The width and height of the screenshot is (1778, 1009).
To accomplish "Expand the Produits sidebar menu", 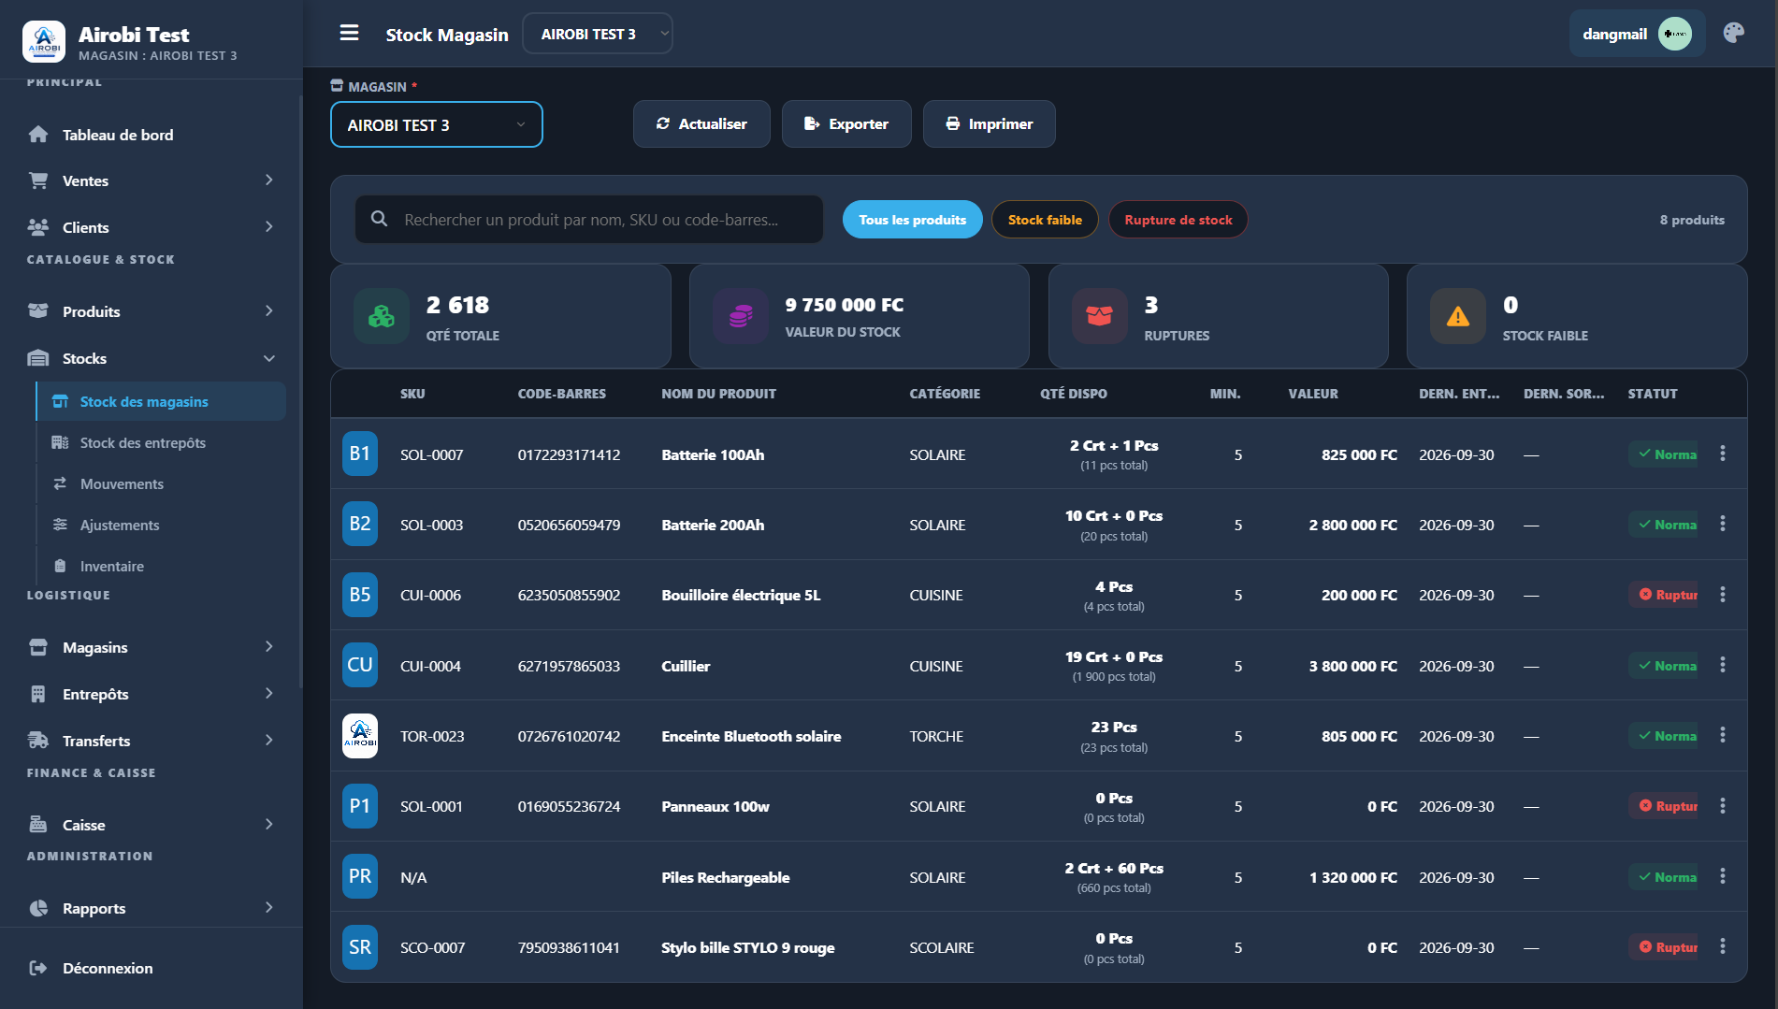I will pos(152,311).
